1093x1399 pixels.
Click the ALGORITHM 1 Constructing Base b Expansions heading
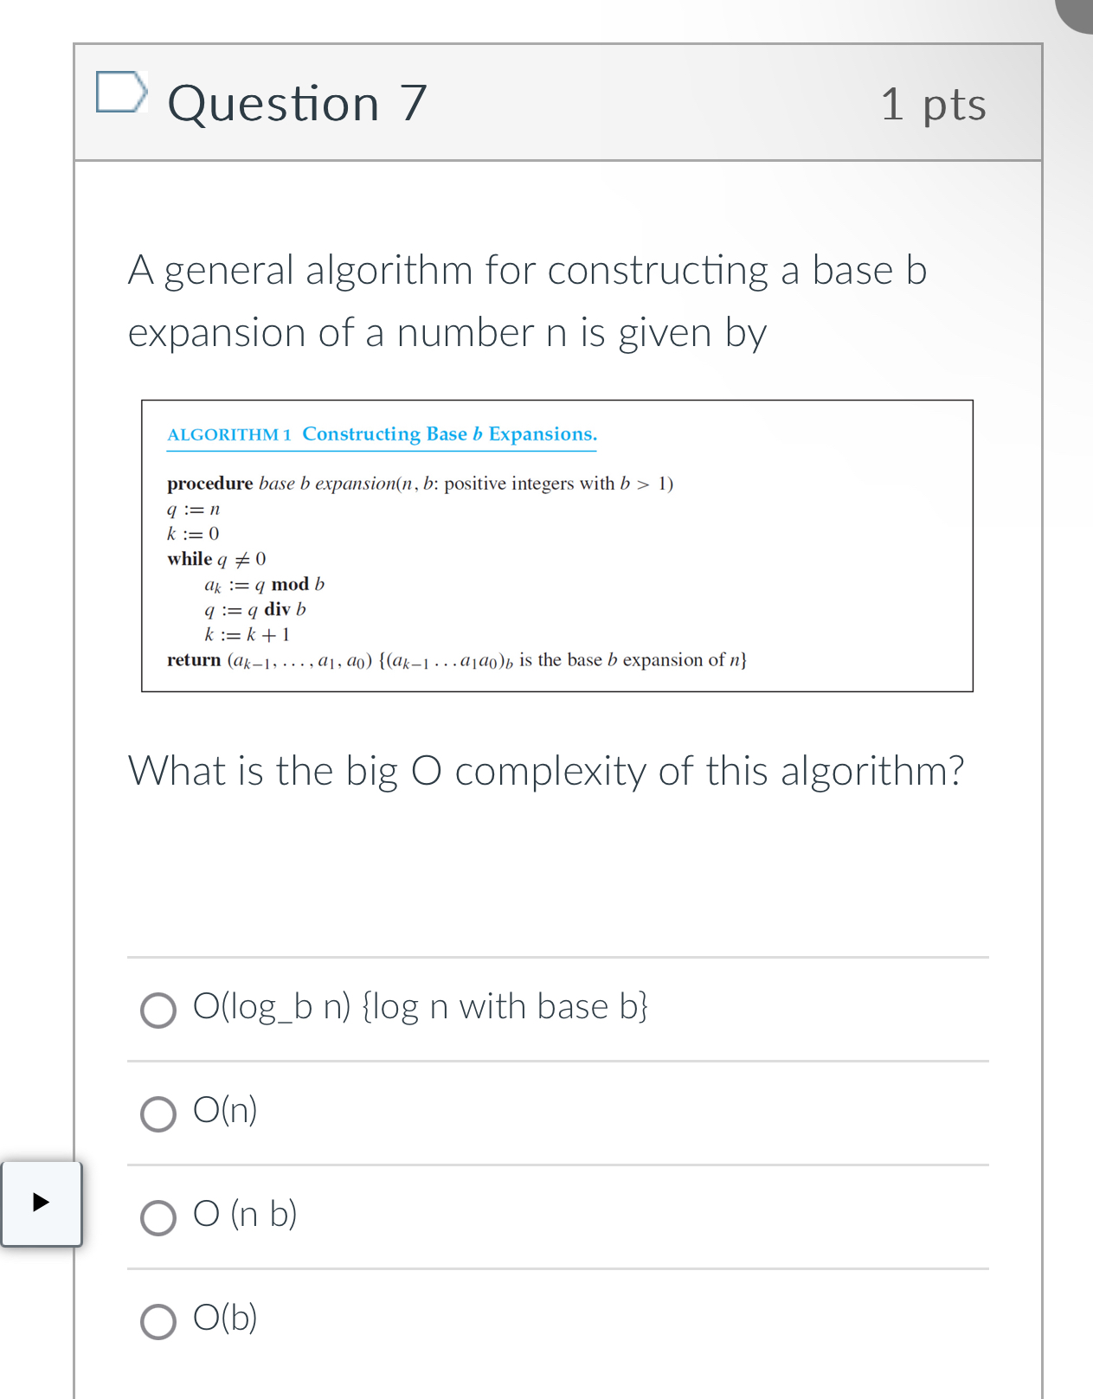382,433
